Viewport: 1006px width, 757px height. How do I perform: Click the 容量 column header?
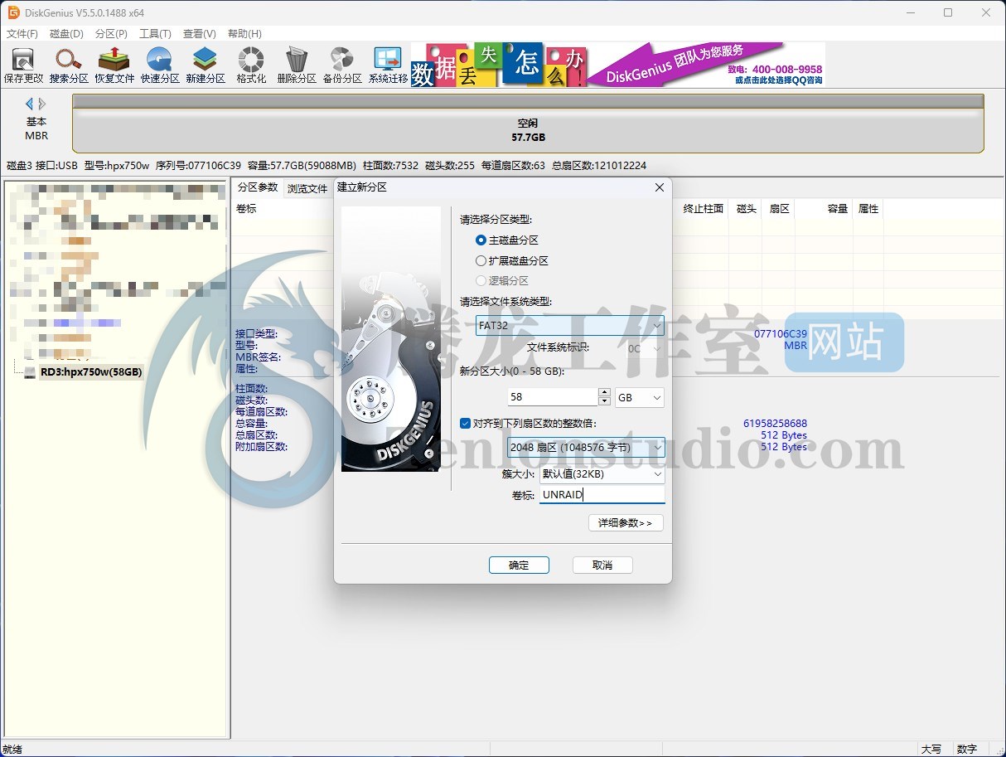pos(837,209)
